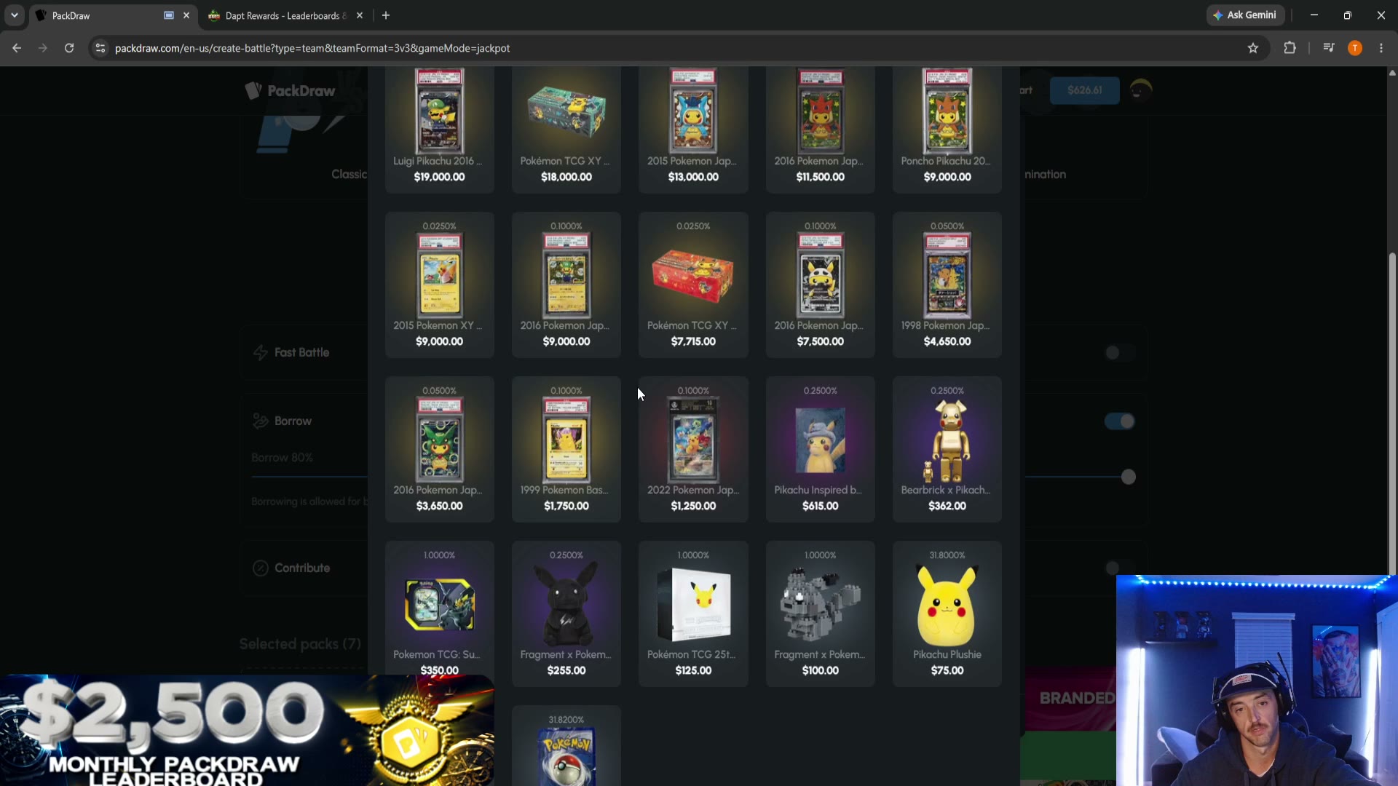Click the $9,000.00 price under 2016 Pokemon Jap
The width and height of the screenshot is (1398, 786).
coord(566,341)
